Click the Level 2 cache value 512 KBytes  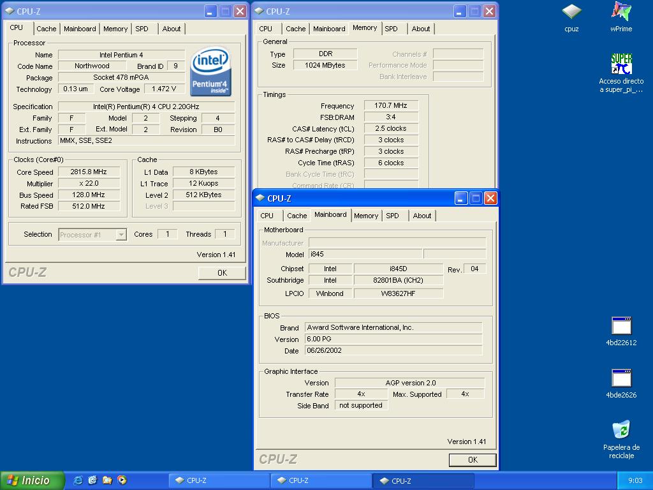pos(203,195)
